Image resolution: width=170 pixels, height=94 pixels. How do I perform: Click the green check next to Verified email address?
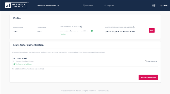[x=14, y=64]
